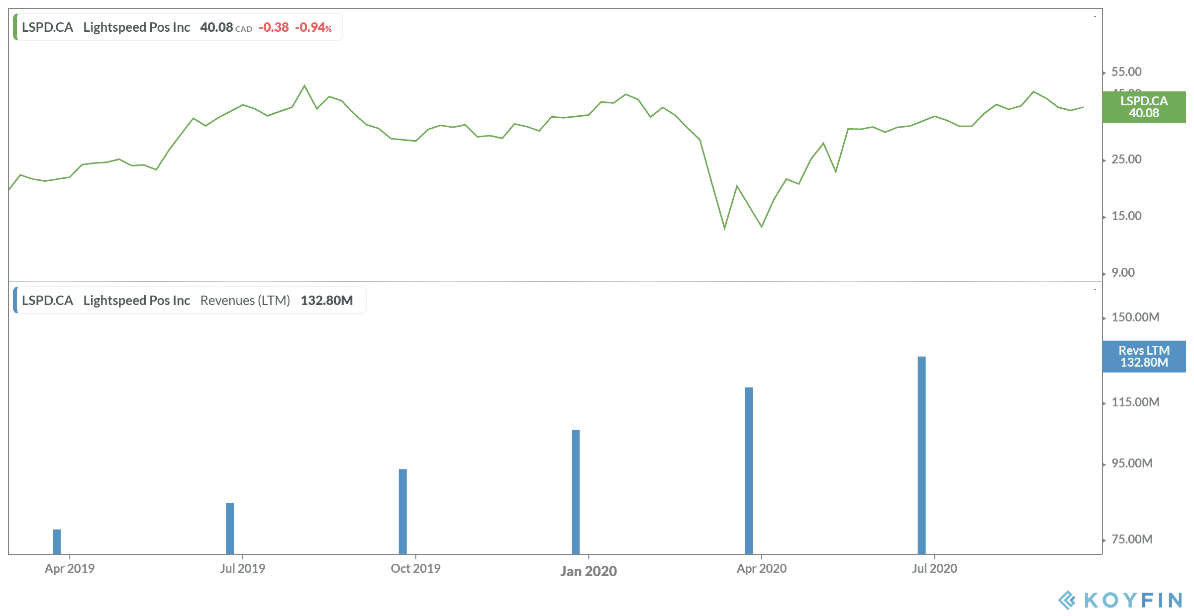Viewport: 1194px width, 616px height.
Task: Click the revenue bar near Oct 2019
Action: pos(402,511)
